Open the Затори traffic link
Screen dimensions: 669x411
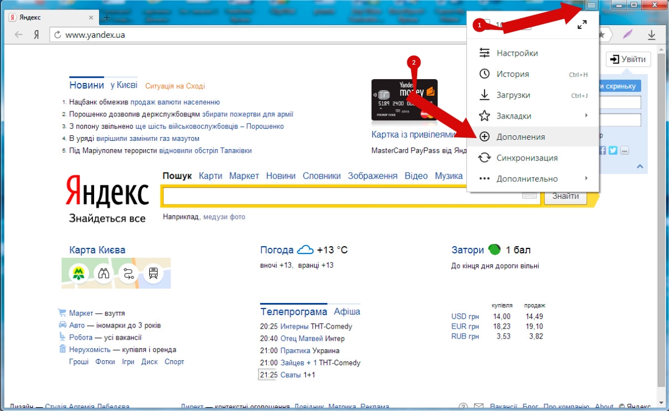[x=468, y=250]
